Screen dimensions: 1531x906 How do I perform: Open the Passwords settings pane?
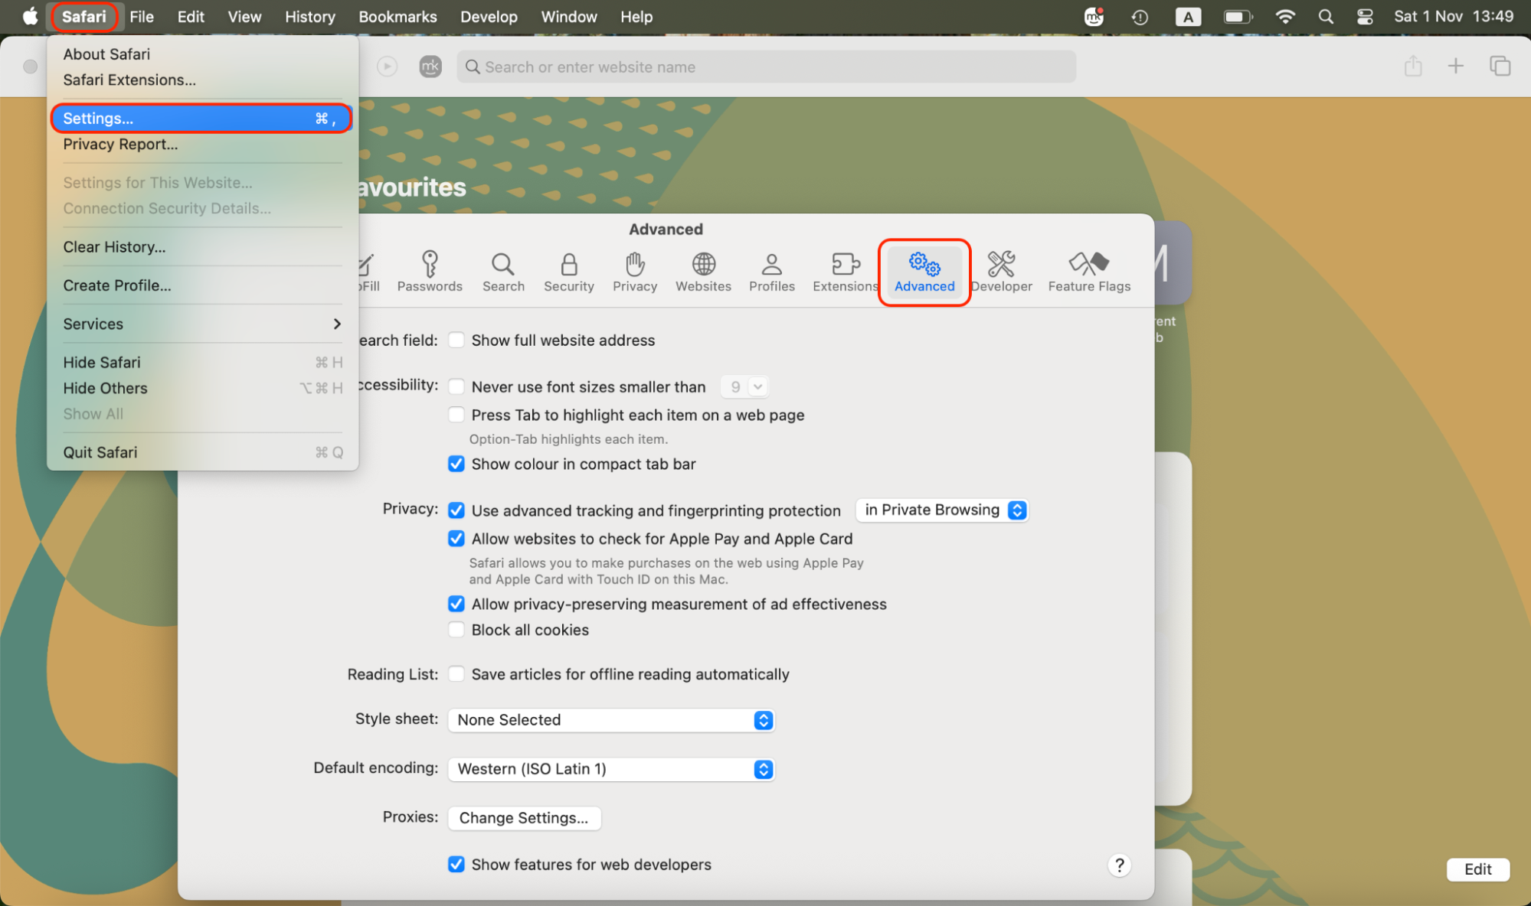[x=429, y=272]
